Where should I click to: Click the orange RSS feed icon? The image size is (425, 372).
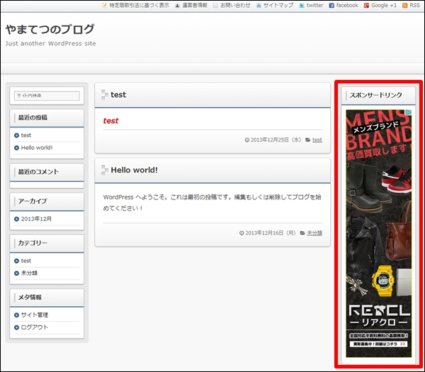404,6
